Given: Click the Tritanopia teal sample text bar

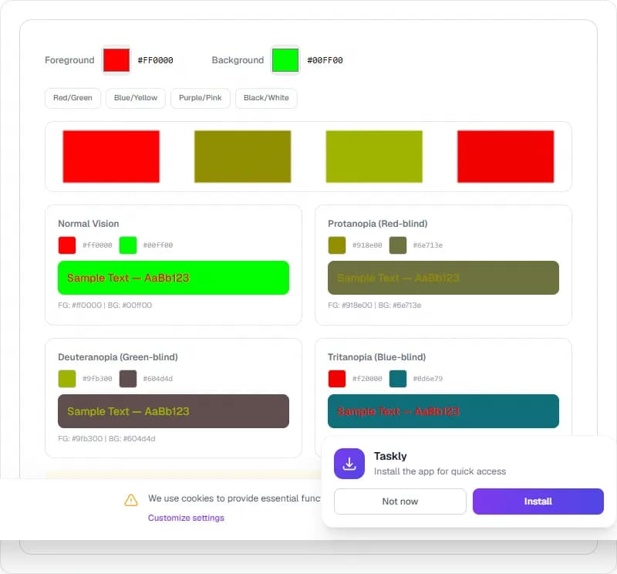Looking at the screenshot, I should [x=443, y=411].
